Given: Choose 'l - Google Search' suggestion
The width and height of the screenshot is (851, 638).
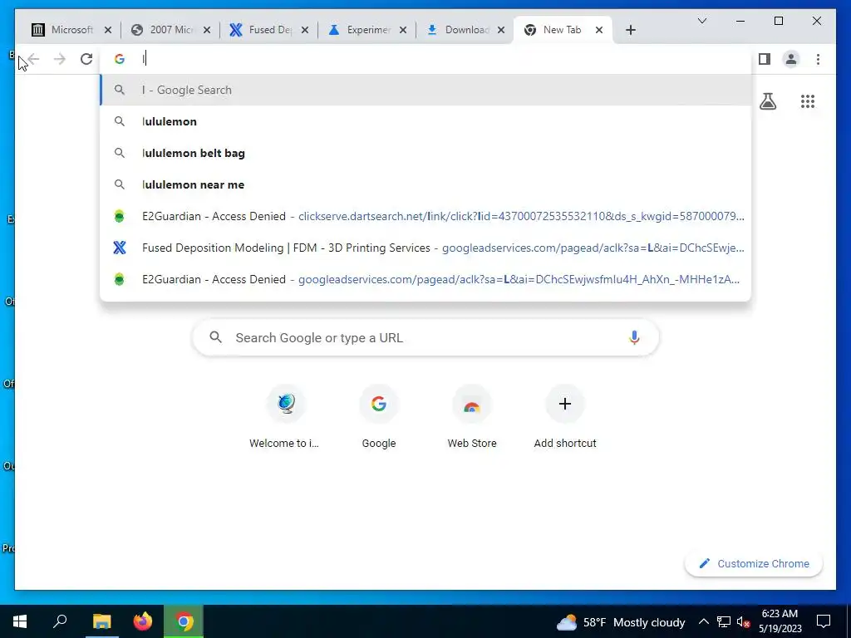Looking at the screenshot, I should click(425, 90).
